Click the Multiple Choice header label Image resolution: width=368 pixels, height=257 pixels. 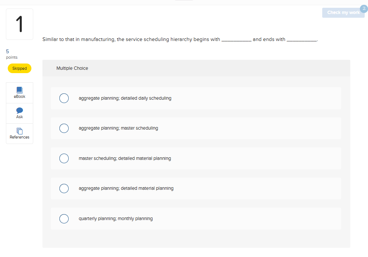[x=72, y=68]
